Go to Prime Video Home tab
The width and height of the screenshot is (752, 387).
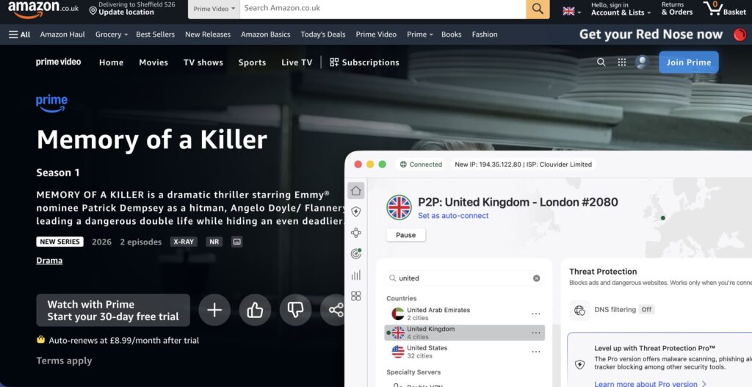tap(112, 62)
